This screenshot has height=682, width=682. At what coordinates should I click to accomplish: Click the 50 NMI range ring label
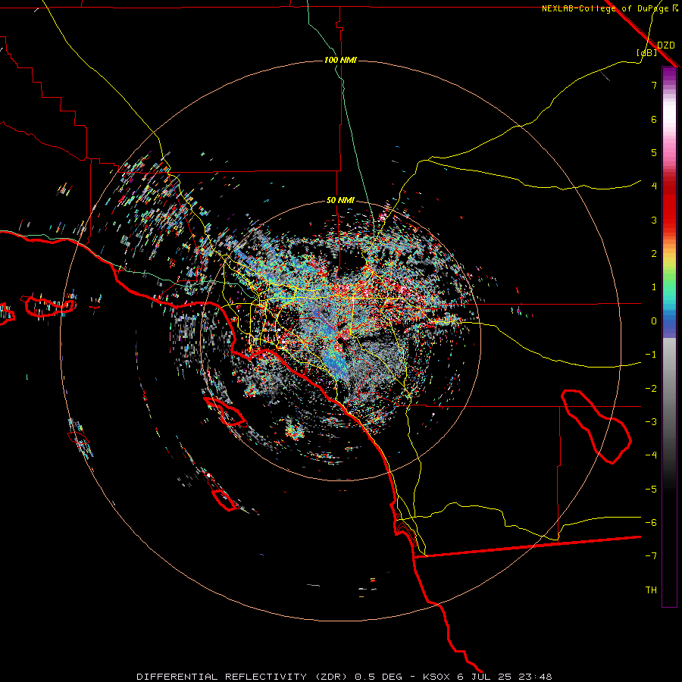tap(340, 201)
